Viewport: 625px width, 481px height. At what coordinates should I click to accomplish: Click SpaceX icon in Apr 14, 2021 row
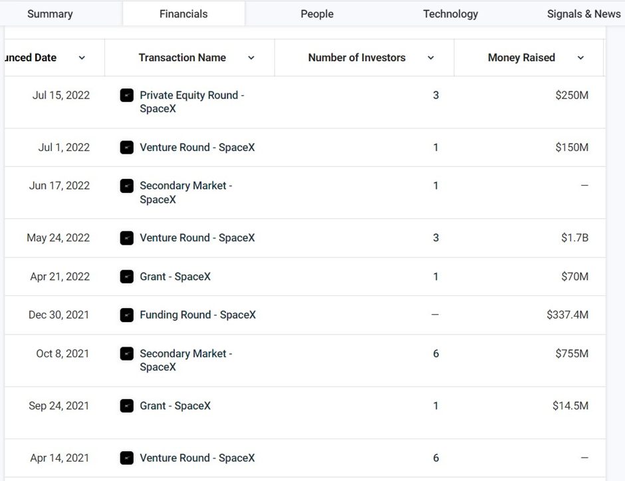[x=127, y=458]
